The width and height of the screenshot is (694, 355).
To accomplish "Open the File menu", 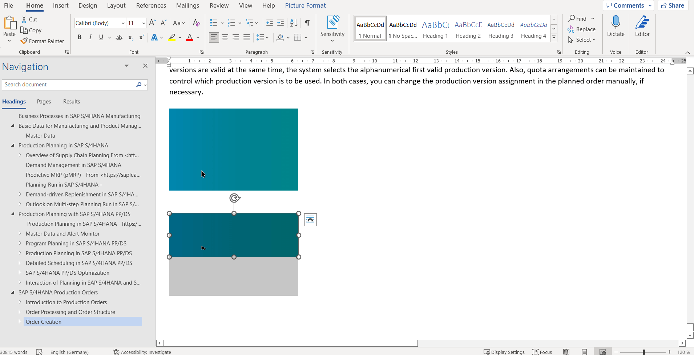I will [8, 5].
